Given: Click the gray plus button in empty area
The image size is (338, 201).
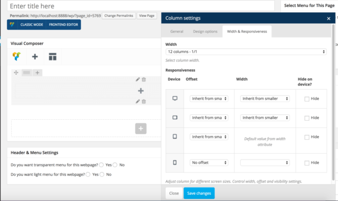Looking at the screenshot, I should 141,129.
